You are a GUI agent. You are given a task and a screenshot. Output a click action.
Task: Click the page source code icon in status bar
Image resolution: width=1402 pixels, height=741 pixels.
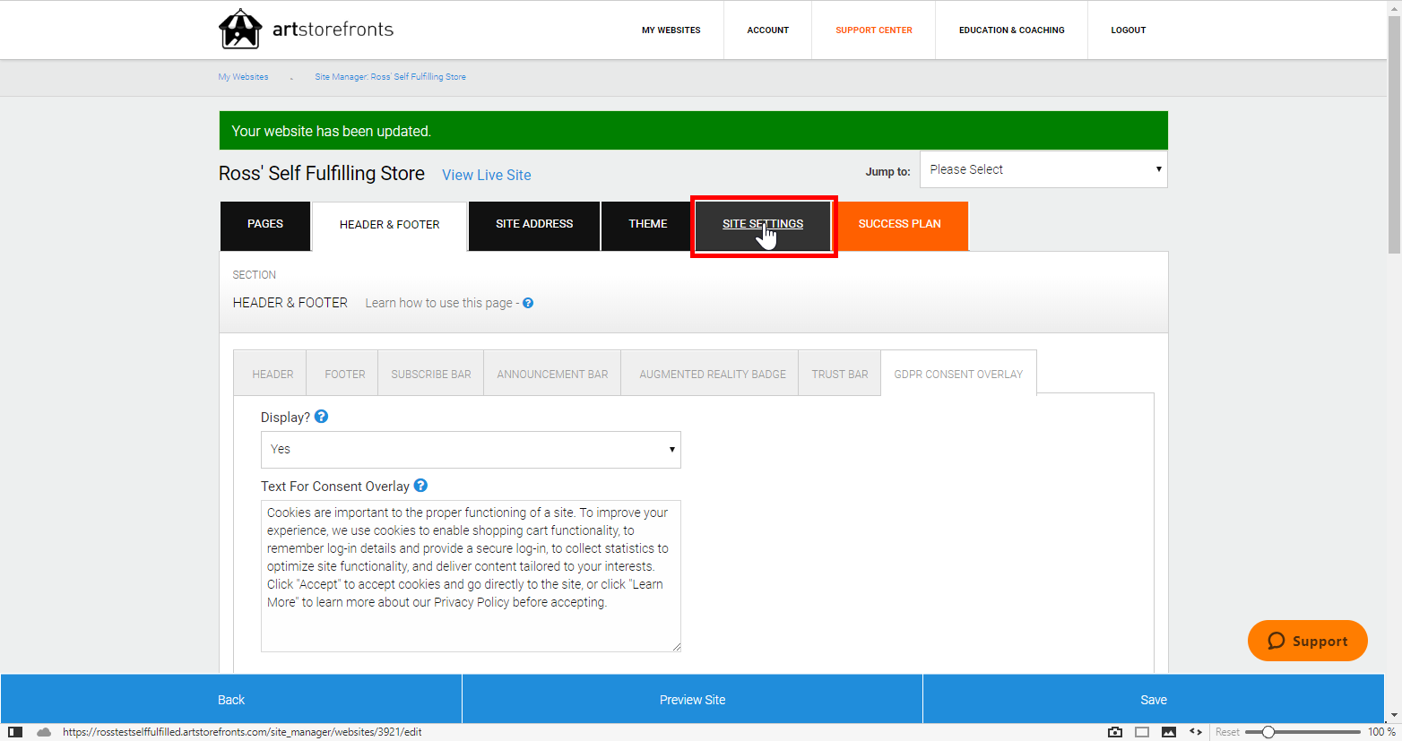(x=1196, y=732)
